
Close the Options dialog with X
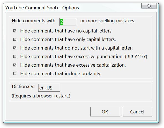tap(149, 6)
